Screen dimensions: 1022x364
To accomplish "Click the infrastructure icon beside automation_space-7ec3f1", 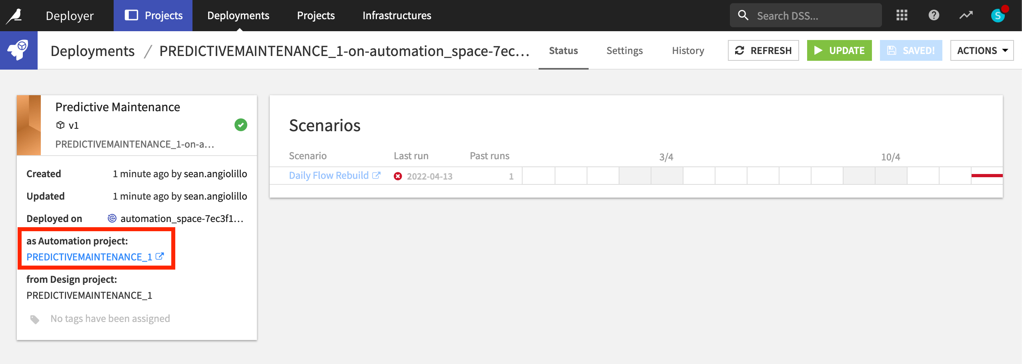I will (111, 218).
